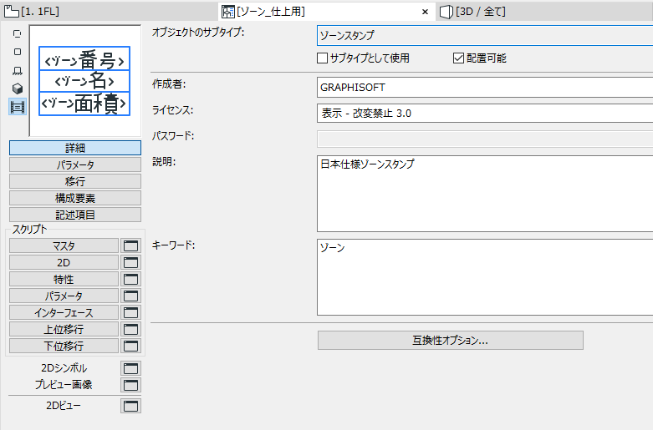Open 特性 script window icon
The height and width of the screenshot is (430, 653).
pyautogui.click(x=130, y=279)
